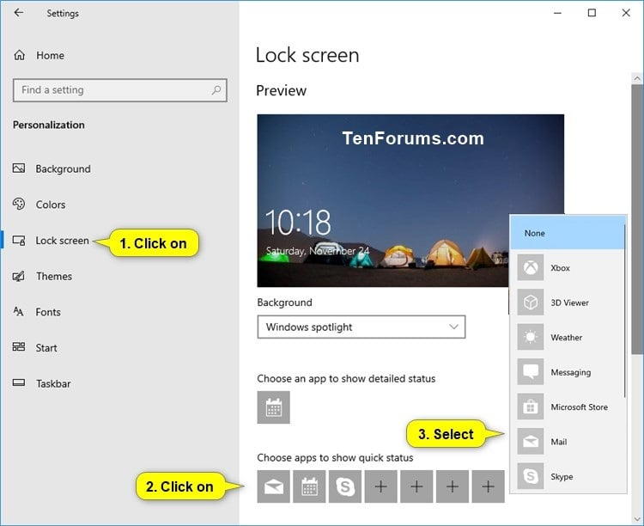Select Lock screen in the sidebar
The width and height of the screenshot is (644, 526).
click(x=51, y=240)
